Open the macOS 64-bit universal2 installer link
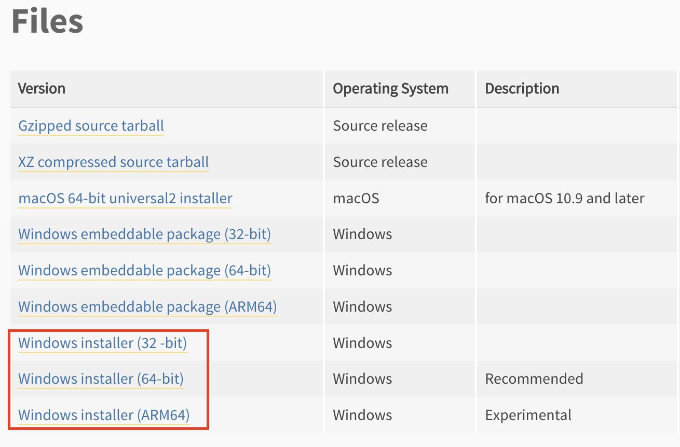The width and height of the screenshot is (680, 447). click(x=125, y=198)
